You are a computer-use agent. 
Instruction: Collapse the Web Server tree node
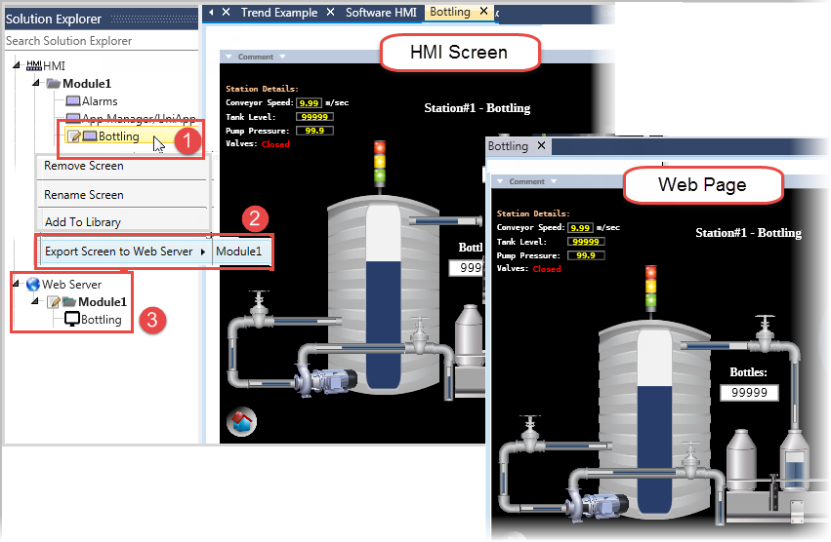tap(16, 283)
